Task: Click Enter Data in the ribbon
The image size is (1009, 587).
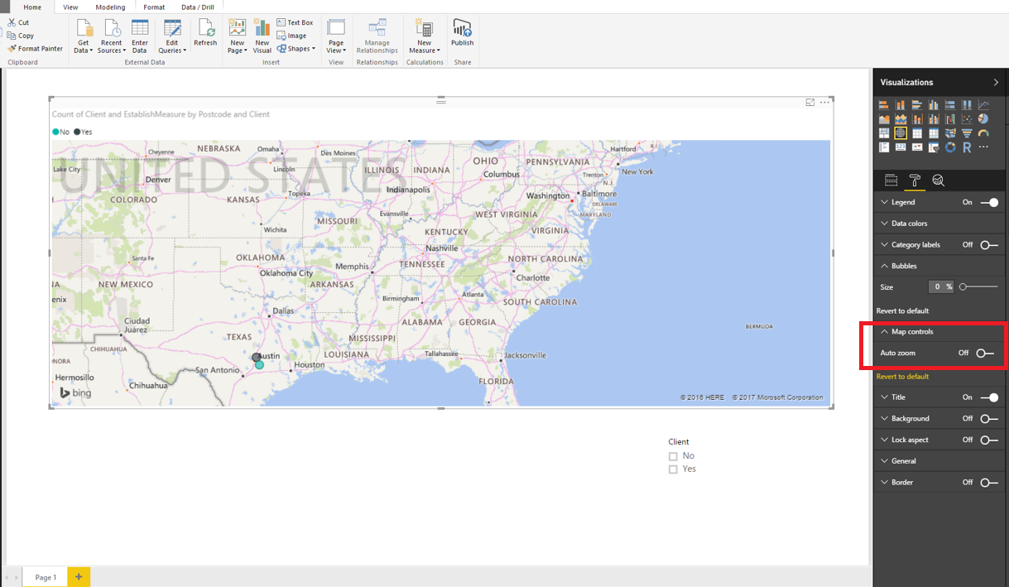Action: coord(140,36)
